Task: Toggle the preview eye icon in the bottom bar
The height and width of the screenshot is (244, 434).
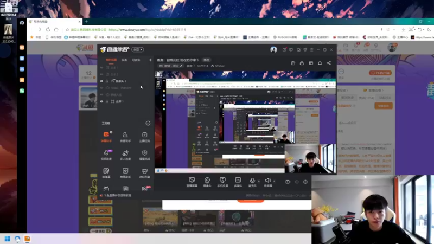Action: coord(297,182)
